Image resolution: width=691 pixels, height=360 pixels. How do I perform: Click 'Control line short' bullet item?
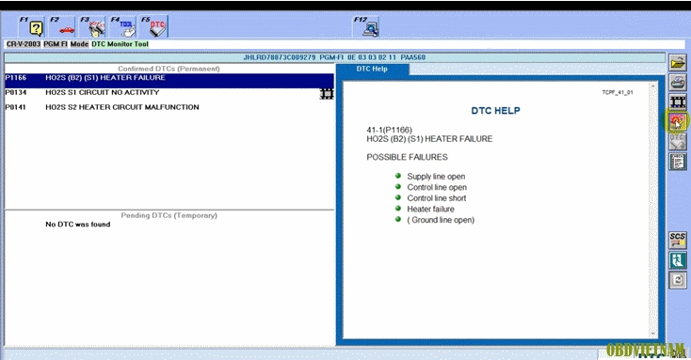tap(436, 198)
